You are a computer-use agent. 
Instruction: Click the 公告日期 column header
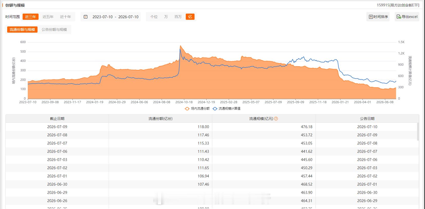point(367,119)
